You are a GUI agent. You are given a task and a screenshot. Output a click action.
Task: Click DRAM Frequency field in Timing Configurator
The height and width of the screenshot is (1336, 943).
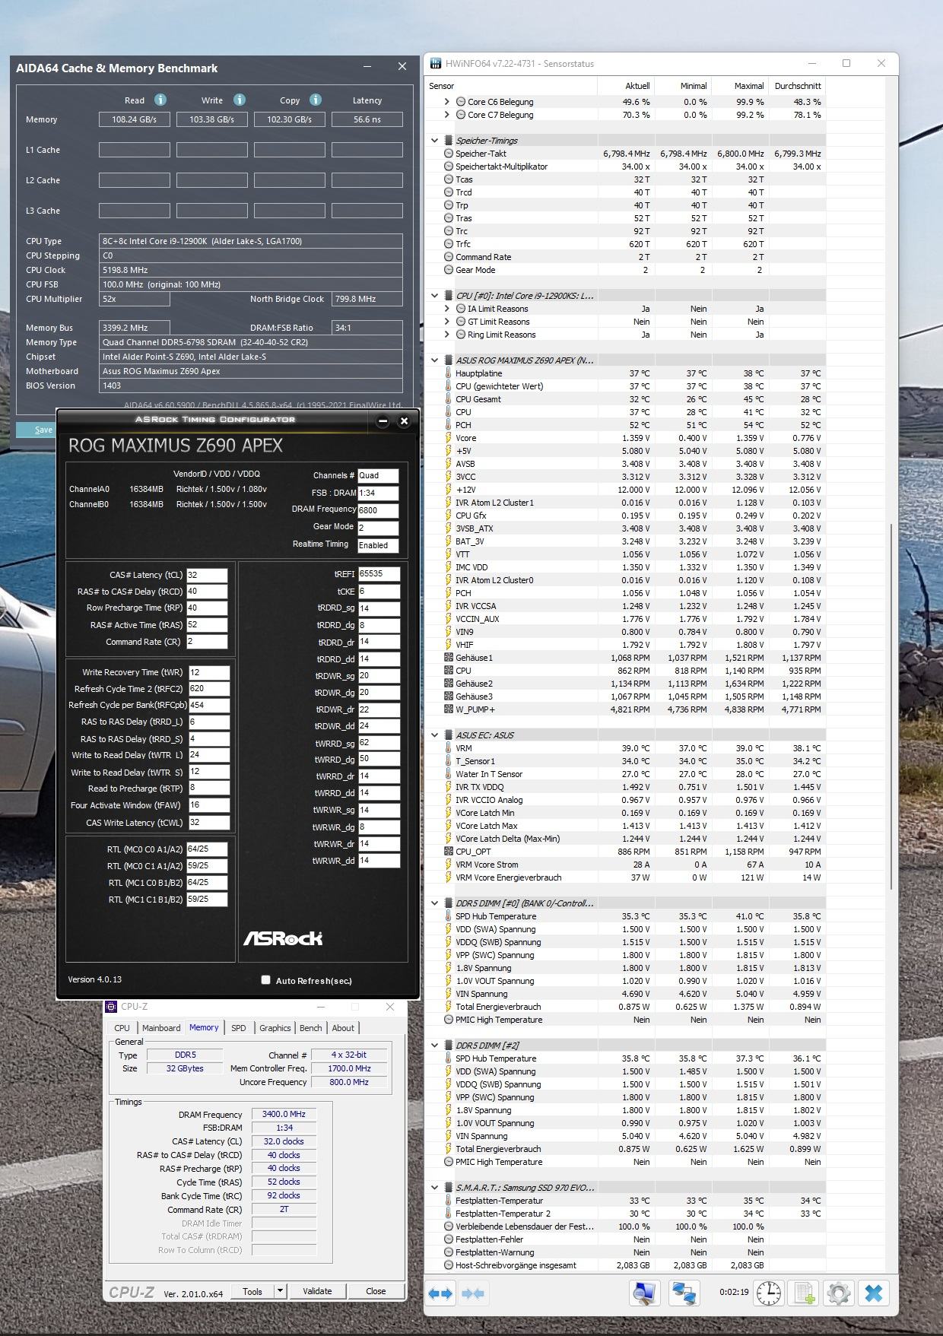pos(378,510)
